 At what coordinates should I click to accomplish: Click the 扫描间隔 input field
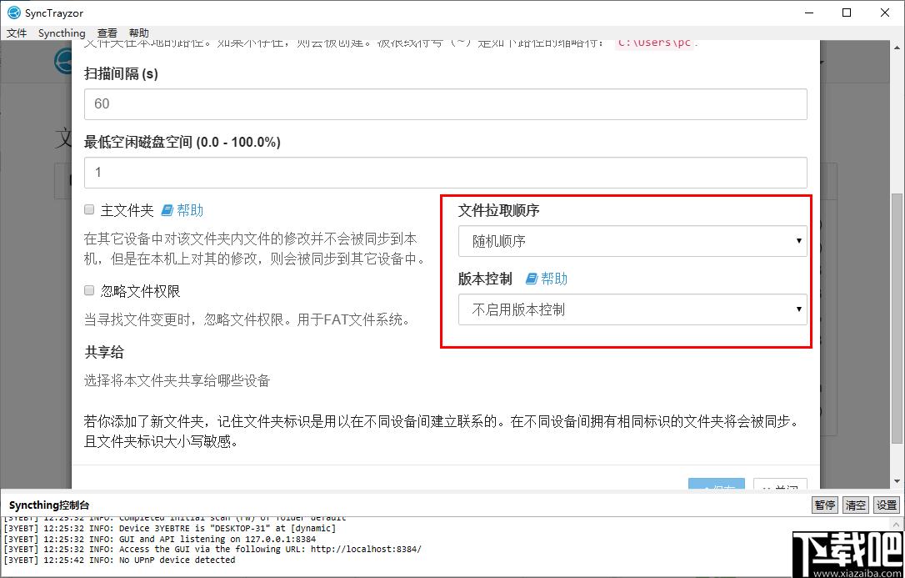[x=445, y=104]
